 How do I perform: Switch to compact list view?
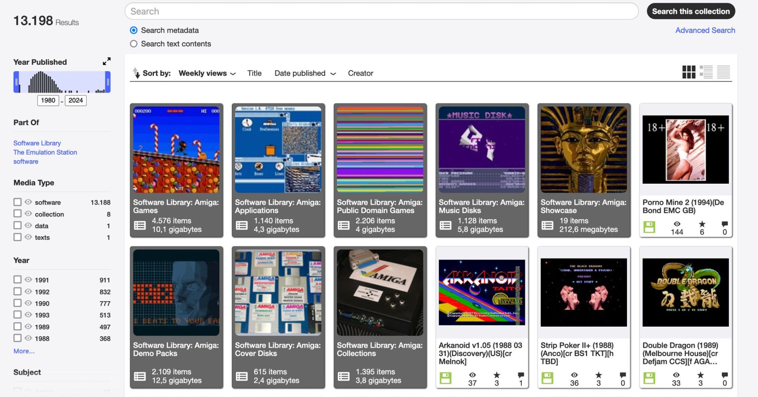click(723, 72)
